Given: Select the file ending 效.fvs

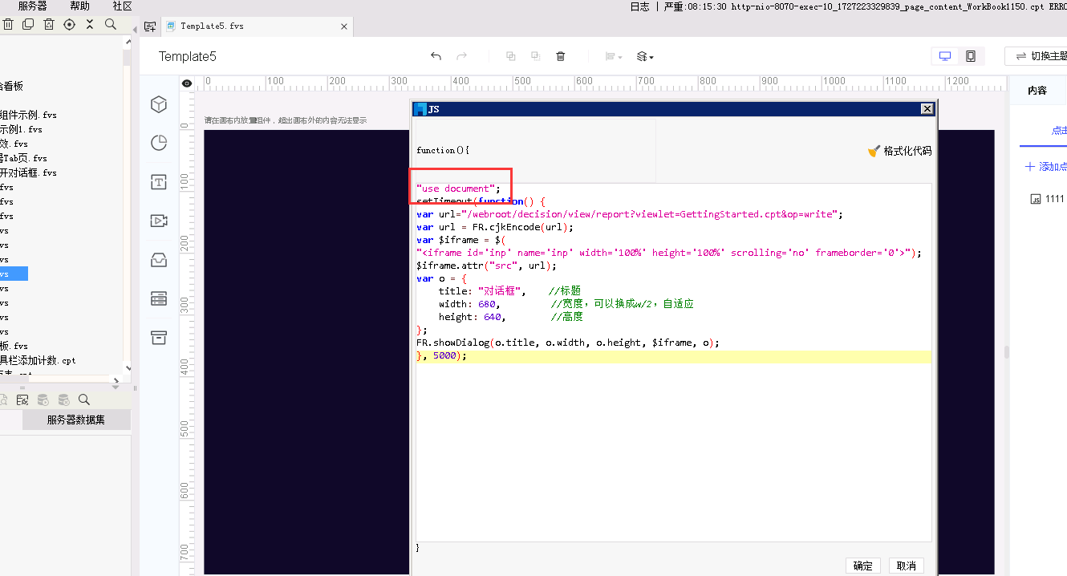Looking at the screenshot, I should point(14,144).
